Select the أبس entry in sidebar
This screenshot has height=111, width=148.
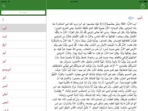[x=23, y=85]
